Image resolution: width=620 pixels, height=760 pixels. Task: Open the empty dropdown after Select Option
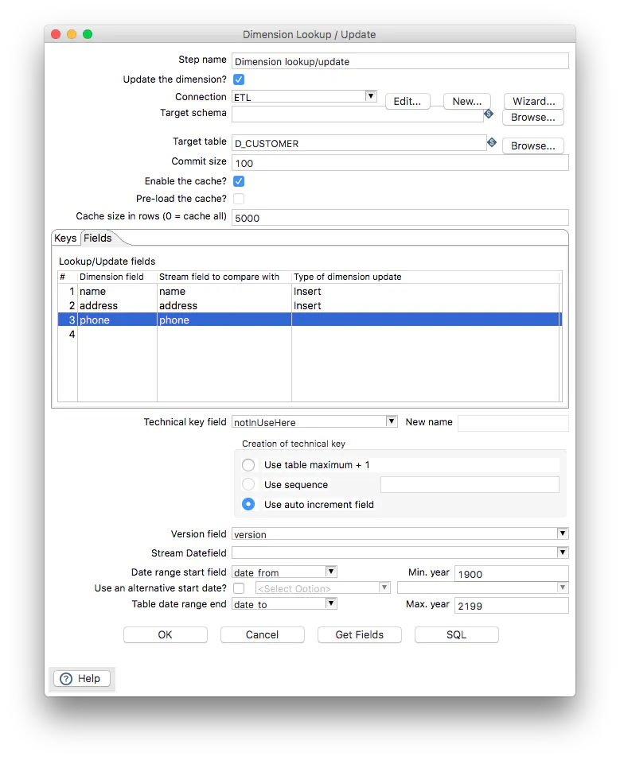coord(562,587)
